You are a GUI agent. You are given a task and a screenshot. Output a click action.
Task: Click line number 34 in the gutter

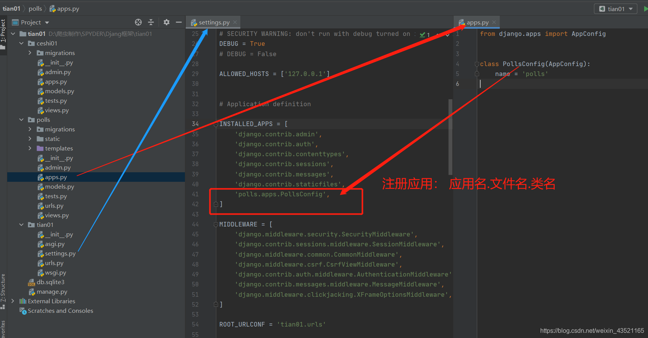point(195,124)
